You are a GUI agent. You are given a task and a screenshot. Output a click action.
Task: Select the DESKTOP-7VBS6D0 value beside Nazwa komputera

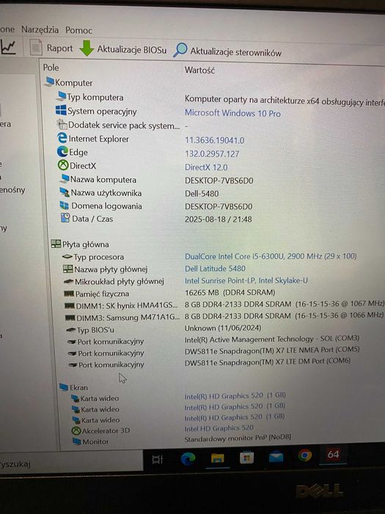(x=219, y=181)
